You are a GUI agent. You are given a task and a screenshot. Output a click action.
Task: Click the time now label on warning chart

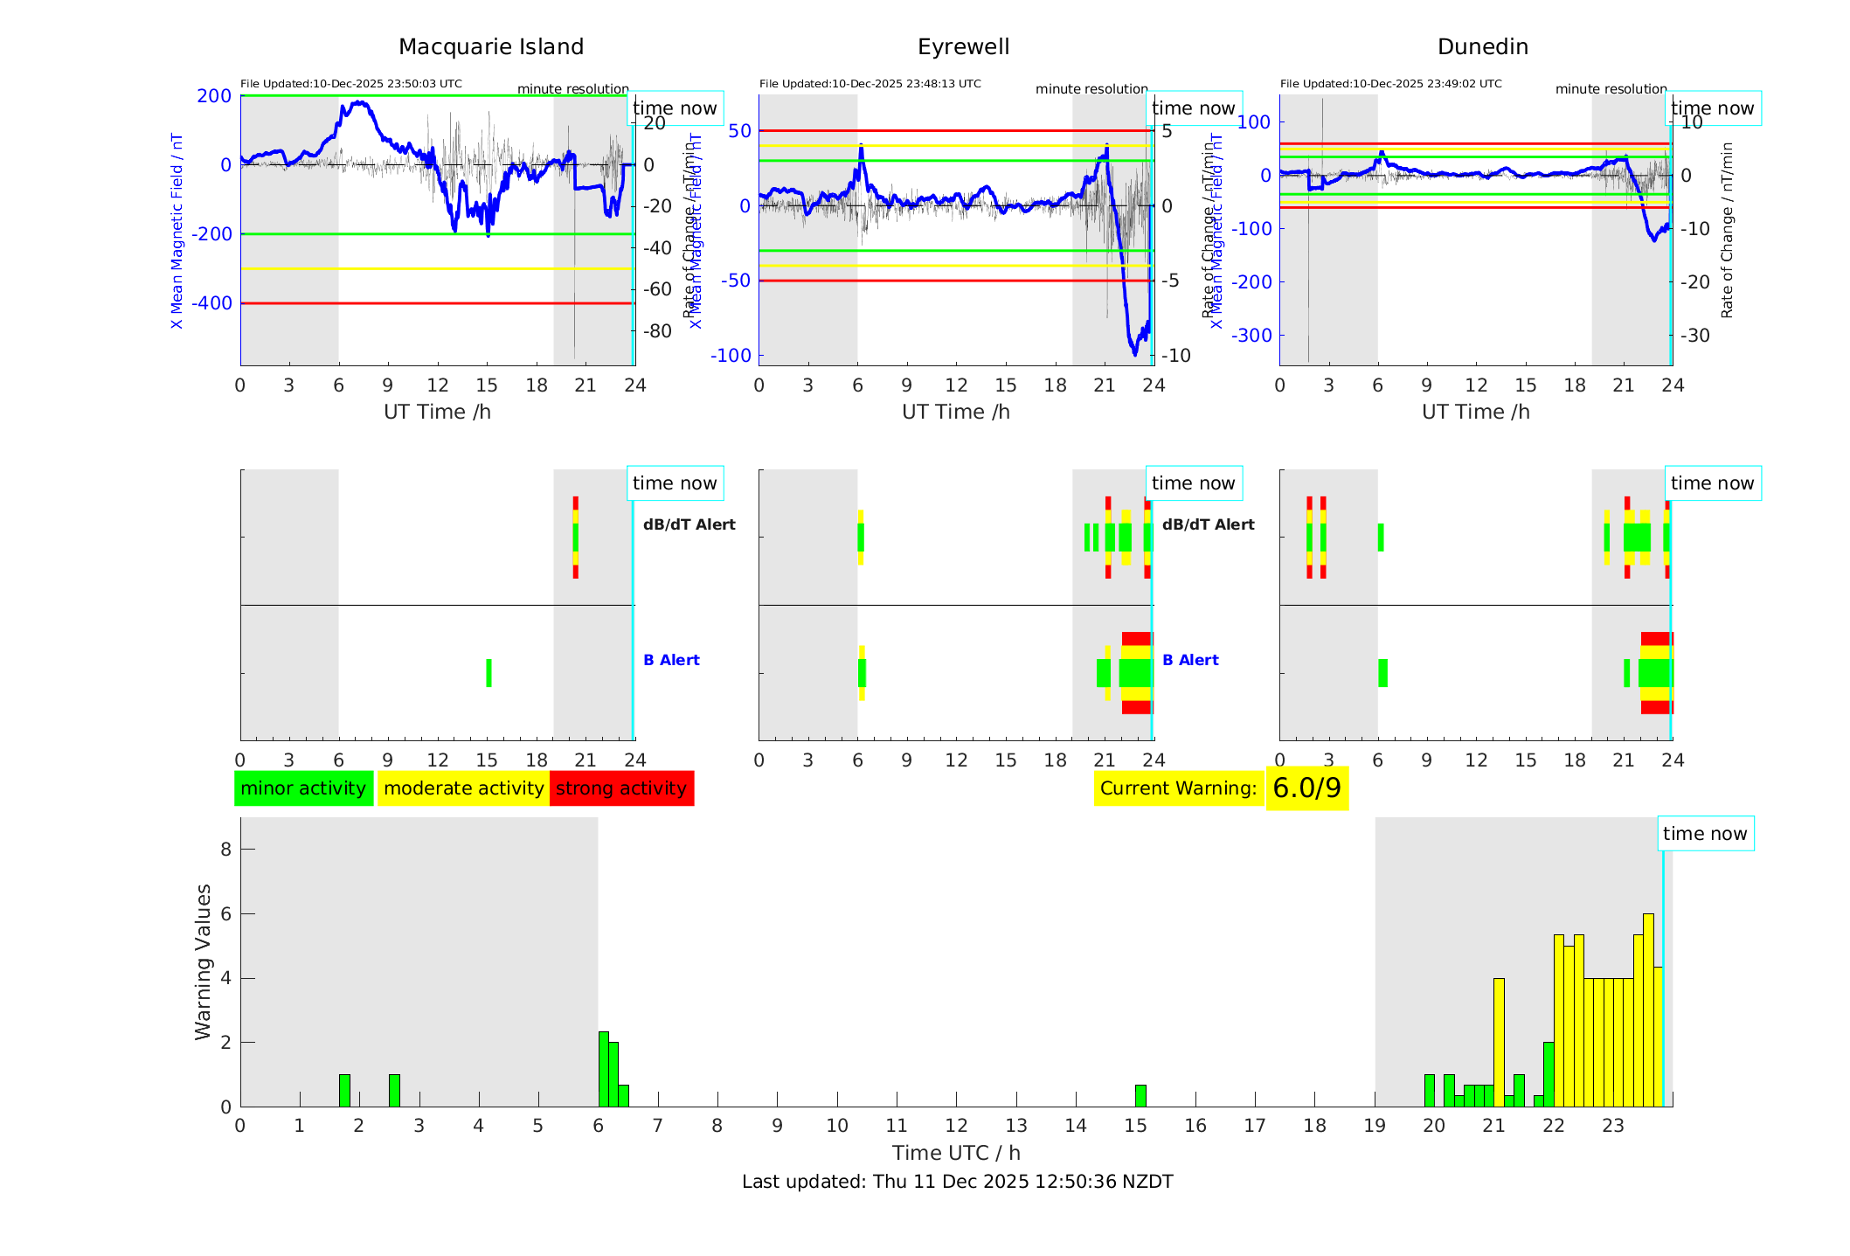[1704, 834]
